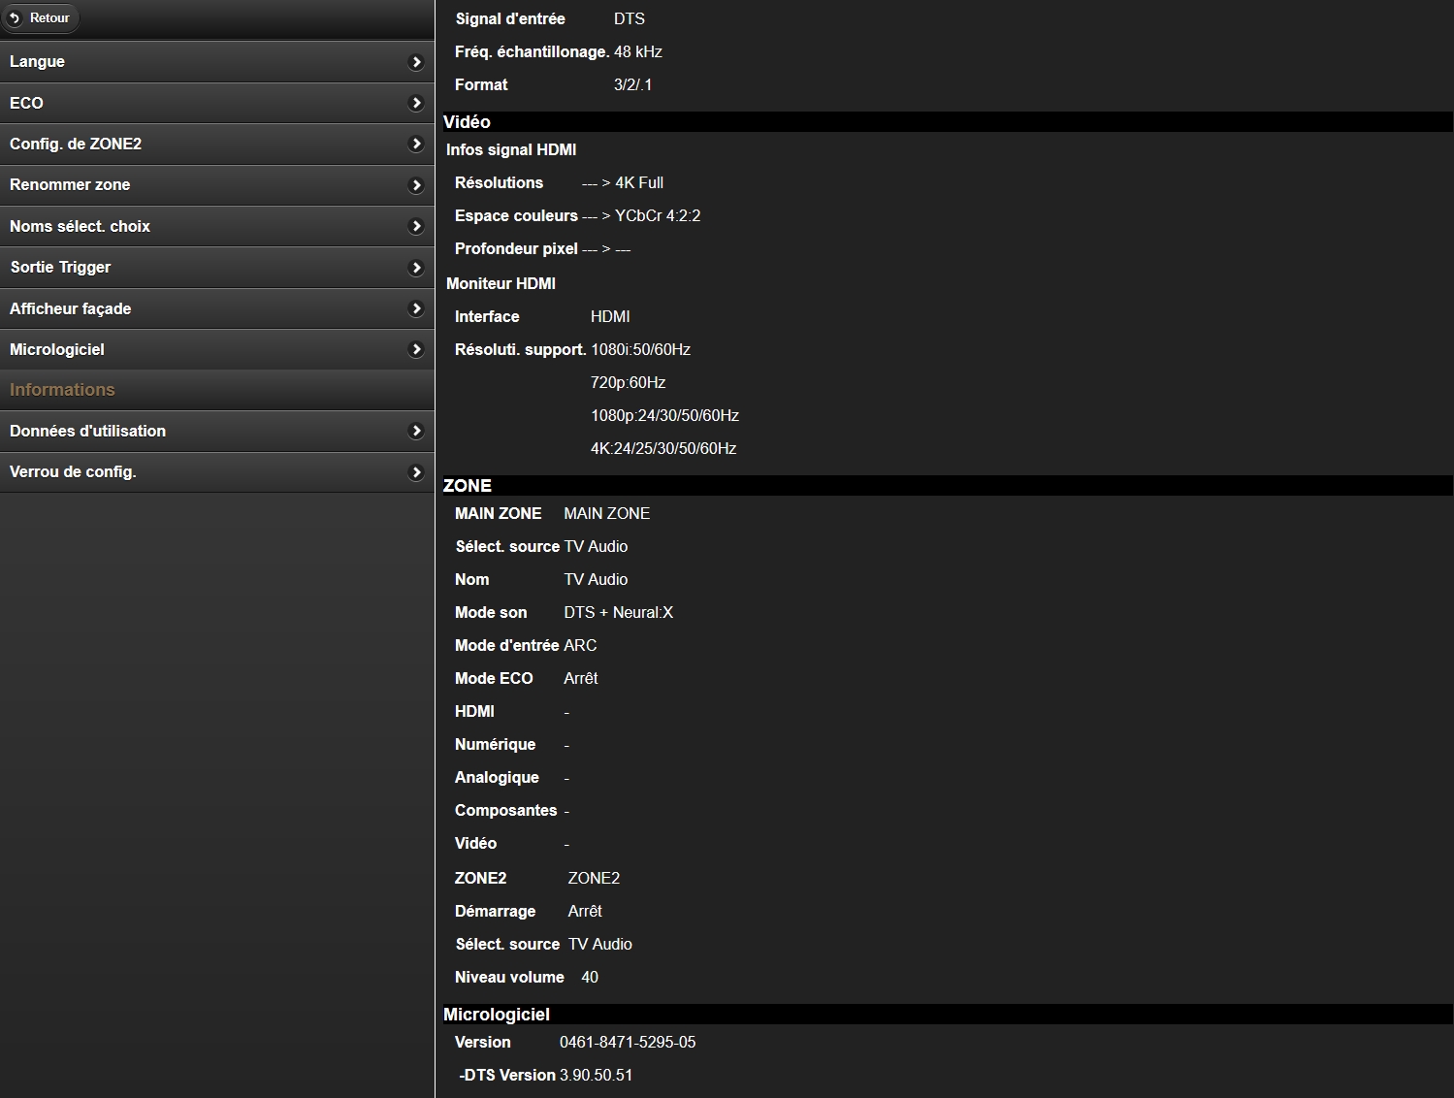
Task: Click the circular arrow icon in Retour
Action: point(16,18)
